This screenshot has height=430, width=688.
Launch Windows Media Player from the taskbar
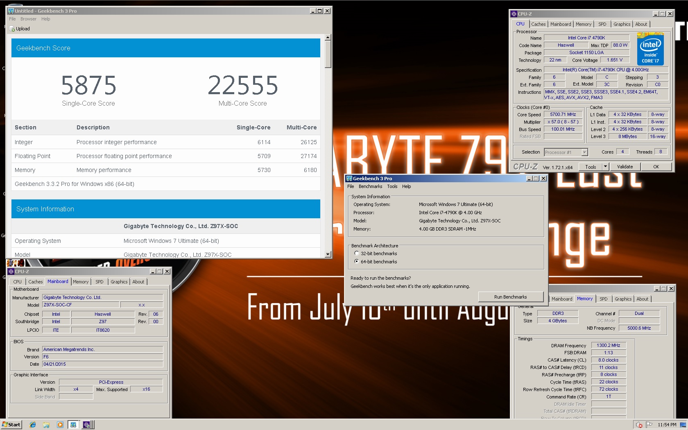pyautogui.click(x=60, y=425)
